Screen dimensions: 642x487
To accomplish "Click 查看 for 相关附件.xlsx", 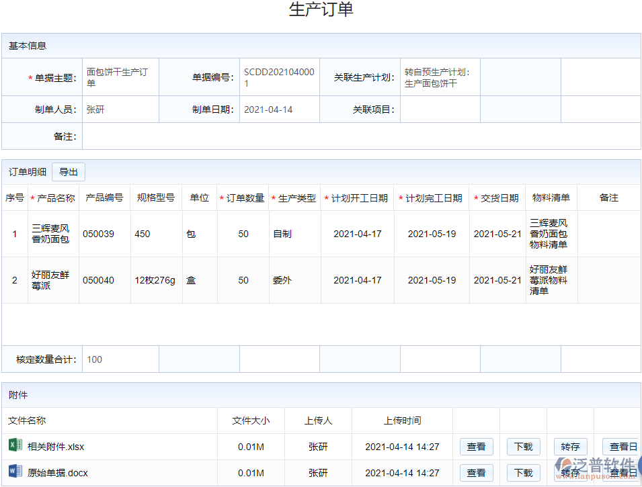I will (476, 447).
